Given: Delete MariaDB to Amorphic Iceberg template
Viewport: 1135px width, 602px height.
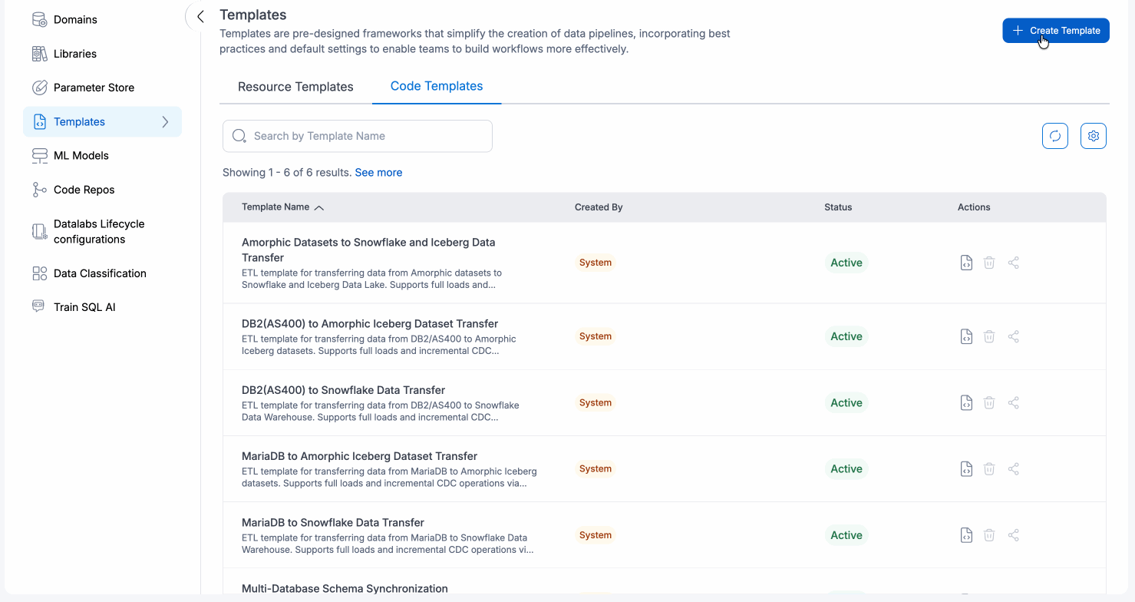Looking at the screenshot, I should point(989,468).
